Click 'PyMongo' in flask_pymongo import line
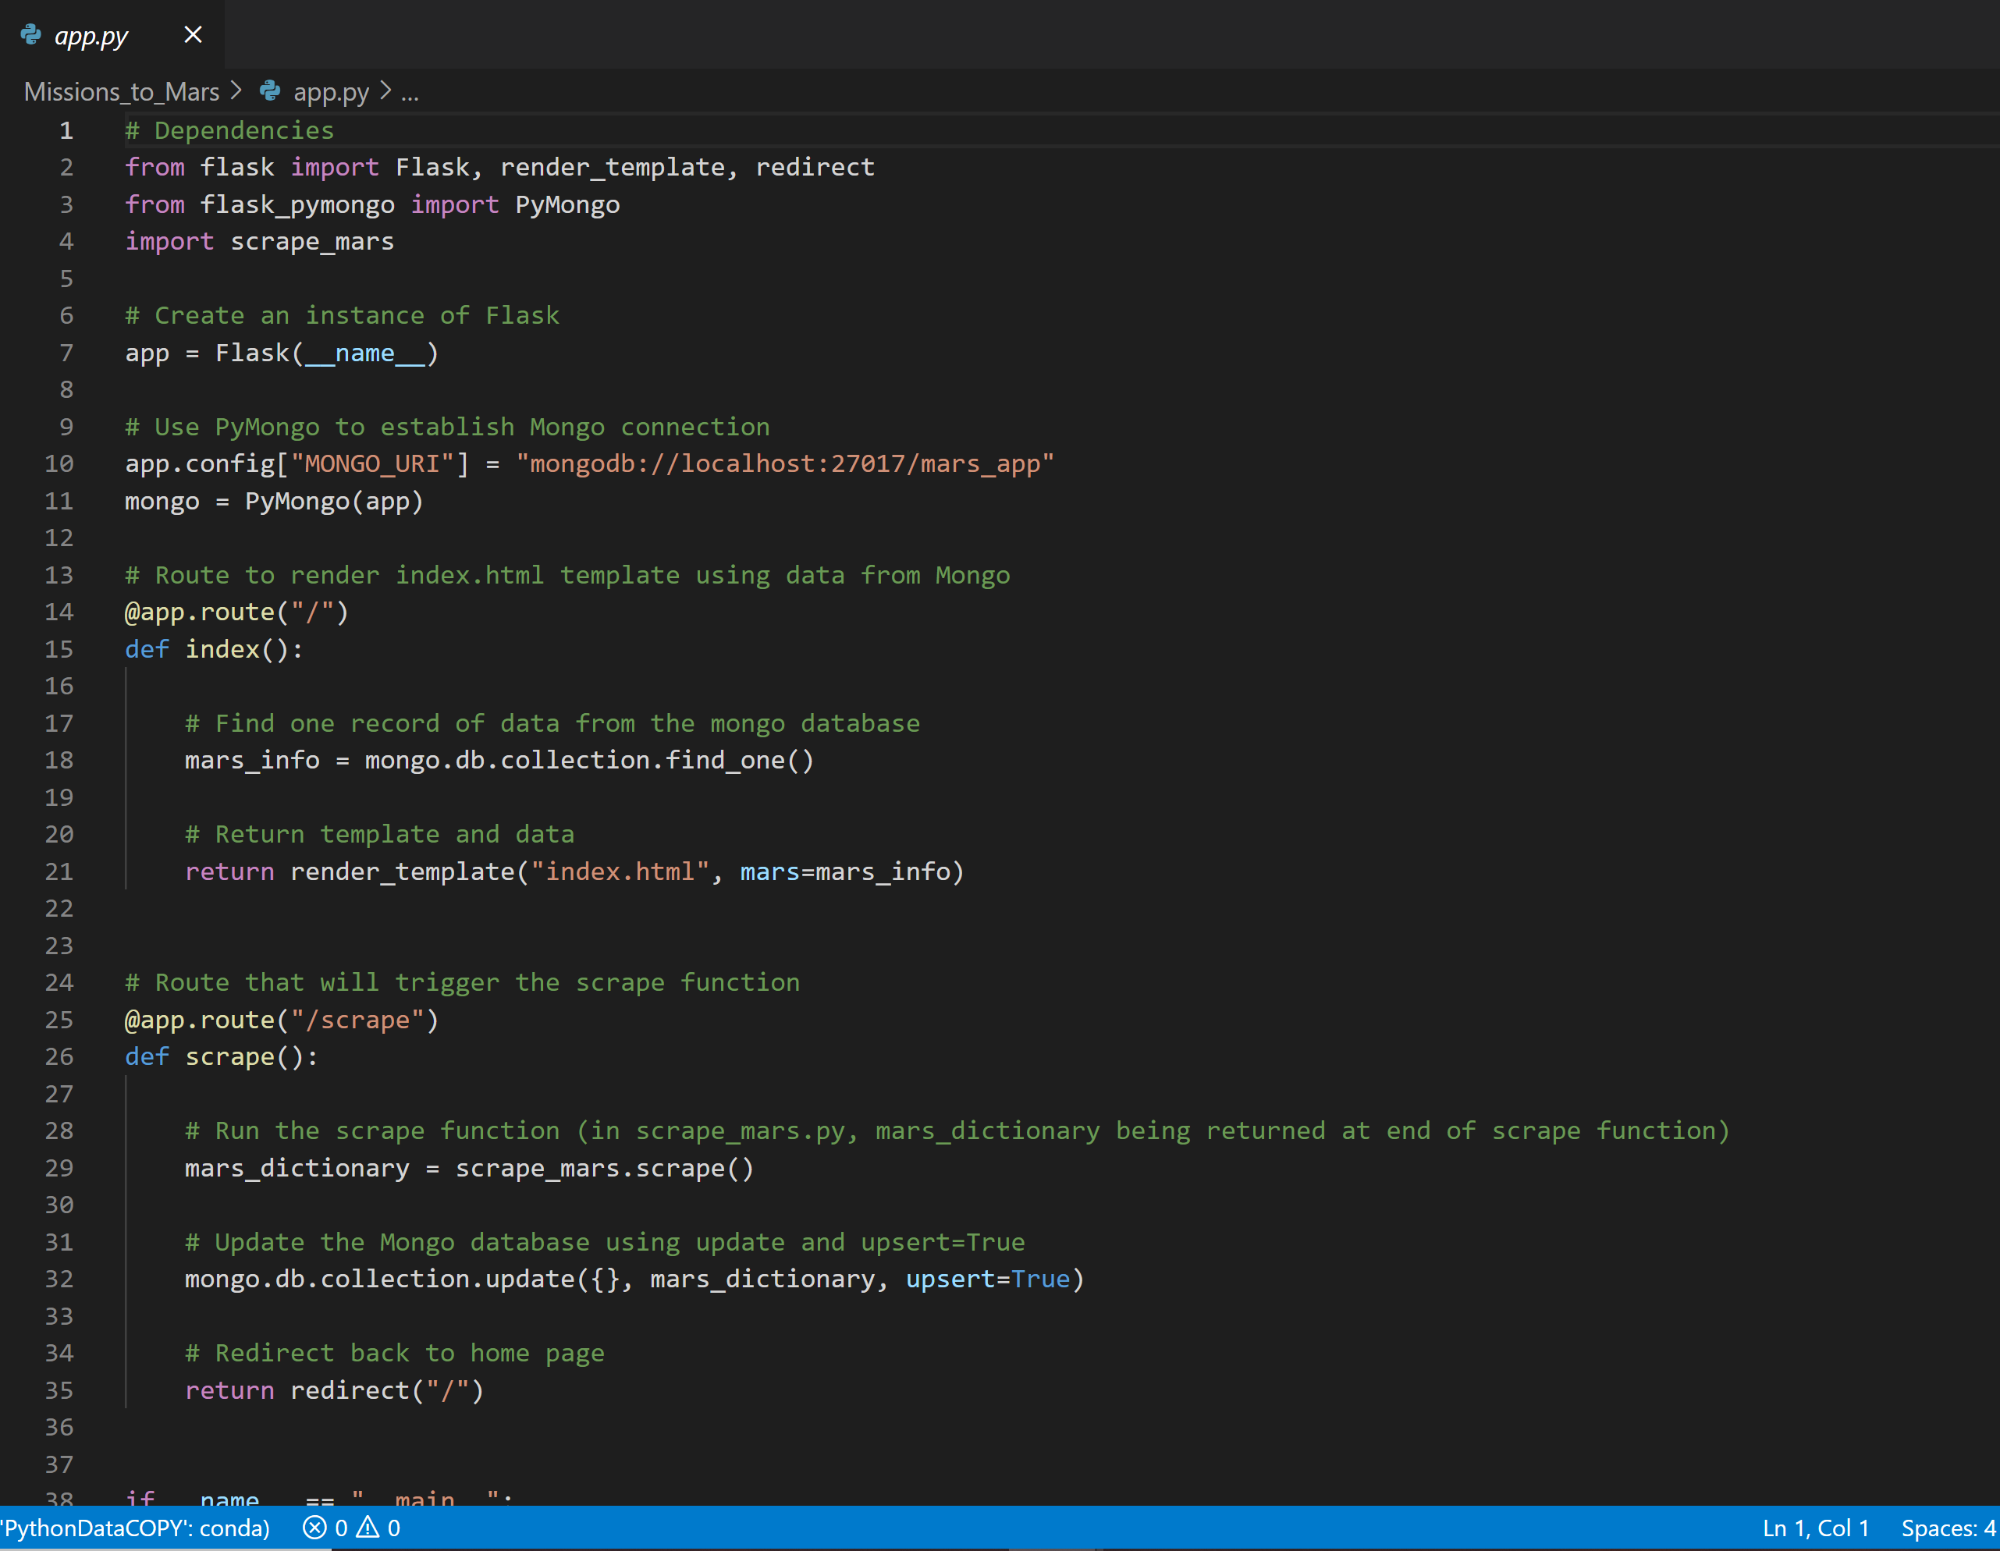 [567, 204]
